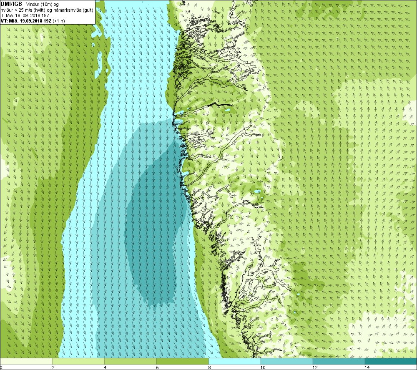Click the 8–10 m/s light cyan swatch

pyautogui.click(x=234, y=361)
